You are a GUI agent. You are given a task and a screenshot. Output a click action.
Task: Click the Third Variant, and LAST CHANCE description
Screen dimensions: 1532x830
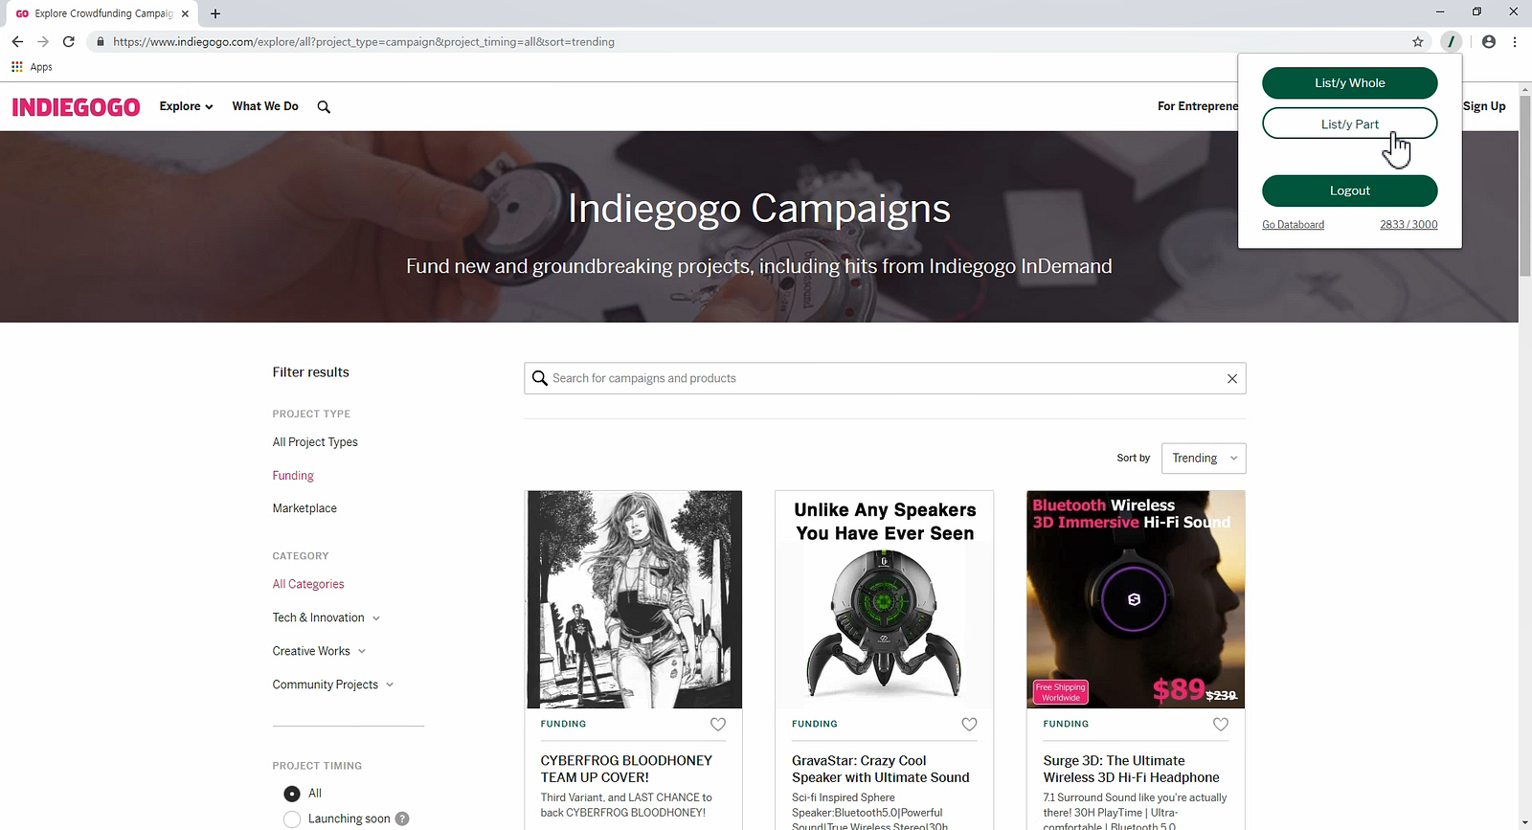626,805
